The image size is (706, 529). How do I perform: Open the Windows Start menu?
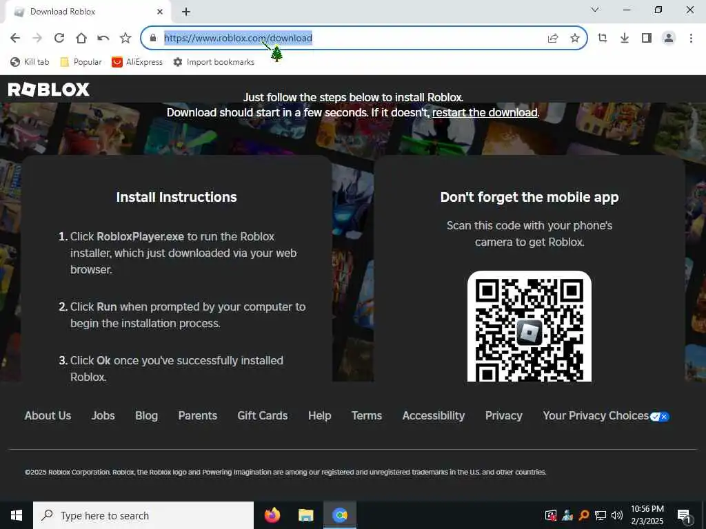17,515
